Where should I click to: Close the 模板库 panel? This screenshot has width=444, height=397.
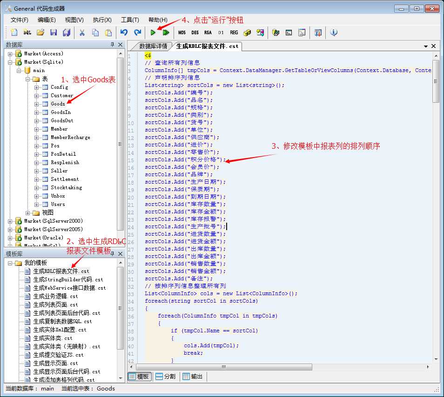pyautogui.click(x=121, y=254)
